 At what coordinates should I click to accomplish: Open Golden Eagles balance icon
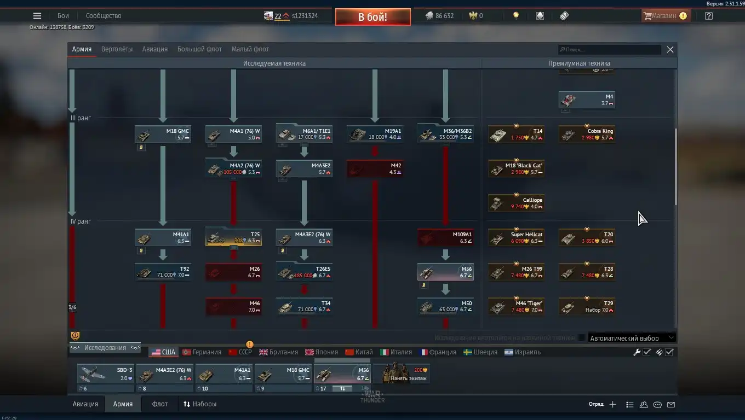click(x=473, y=16)
